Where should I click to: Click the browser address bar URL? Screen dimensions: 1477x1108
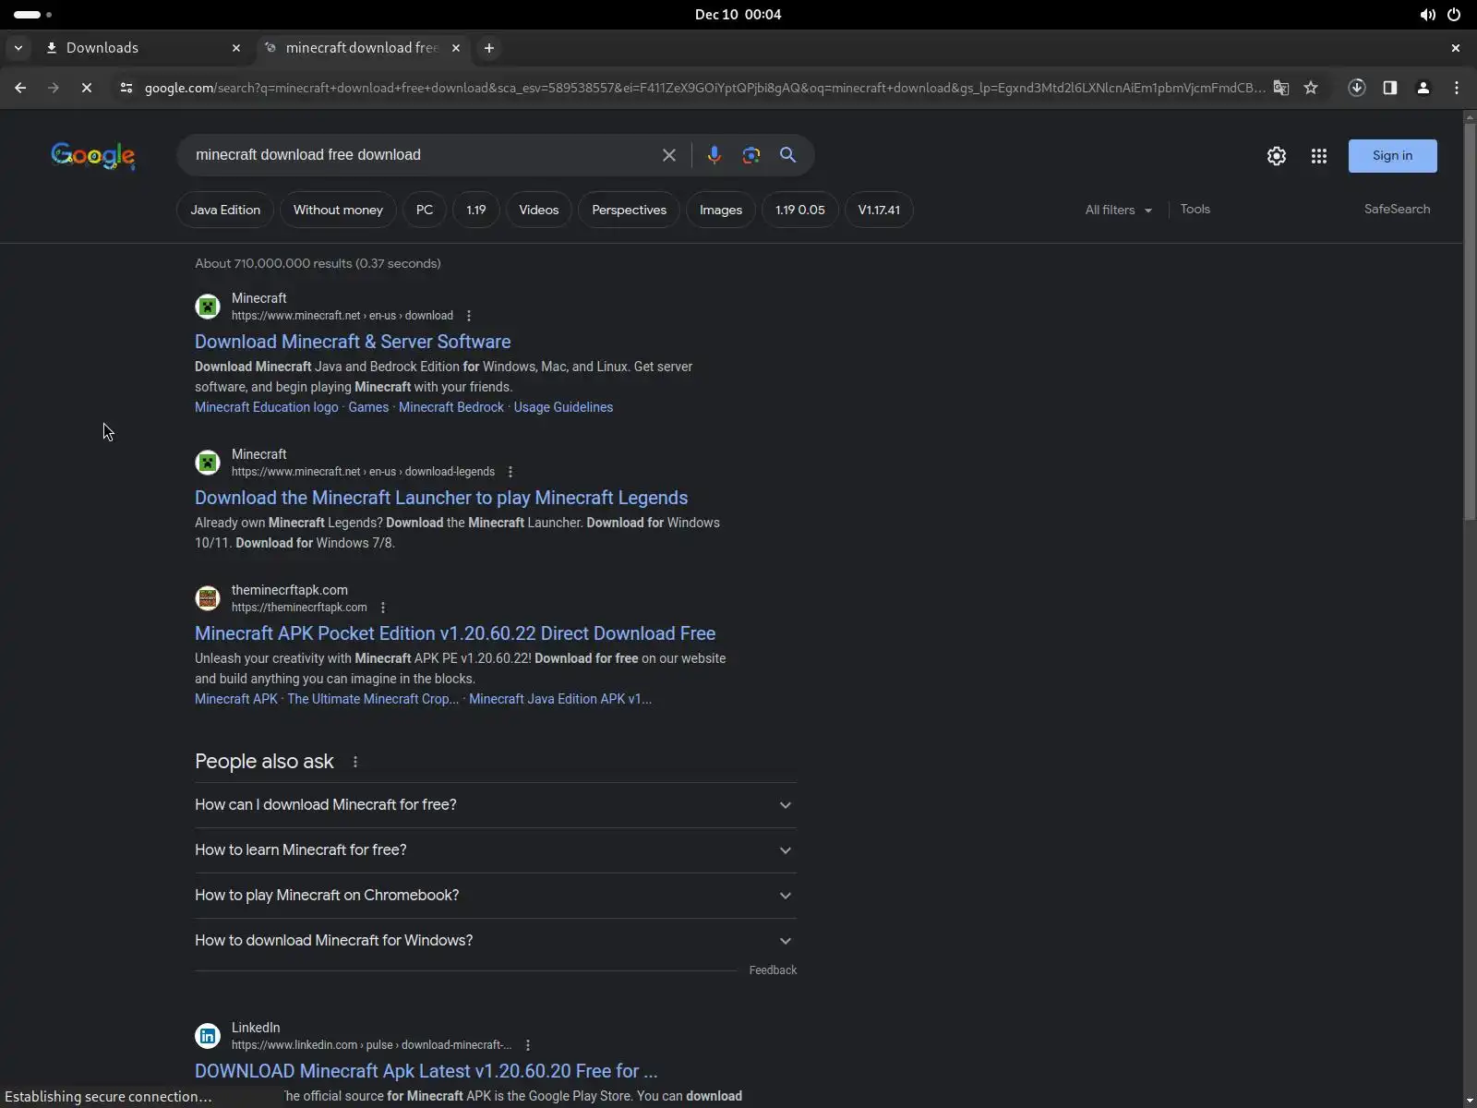click(x=705, y=88)
